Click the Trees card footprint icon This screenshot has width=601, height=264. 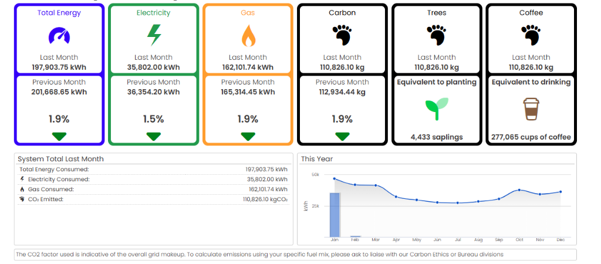[437, 35]
